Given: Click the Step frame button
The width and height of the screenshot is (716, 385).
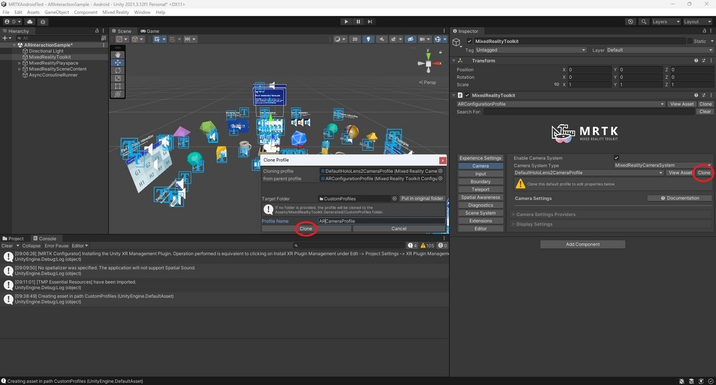Looking at the screenshot, I should click(x=370, y=21).
